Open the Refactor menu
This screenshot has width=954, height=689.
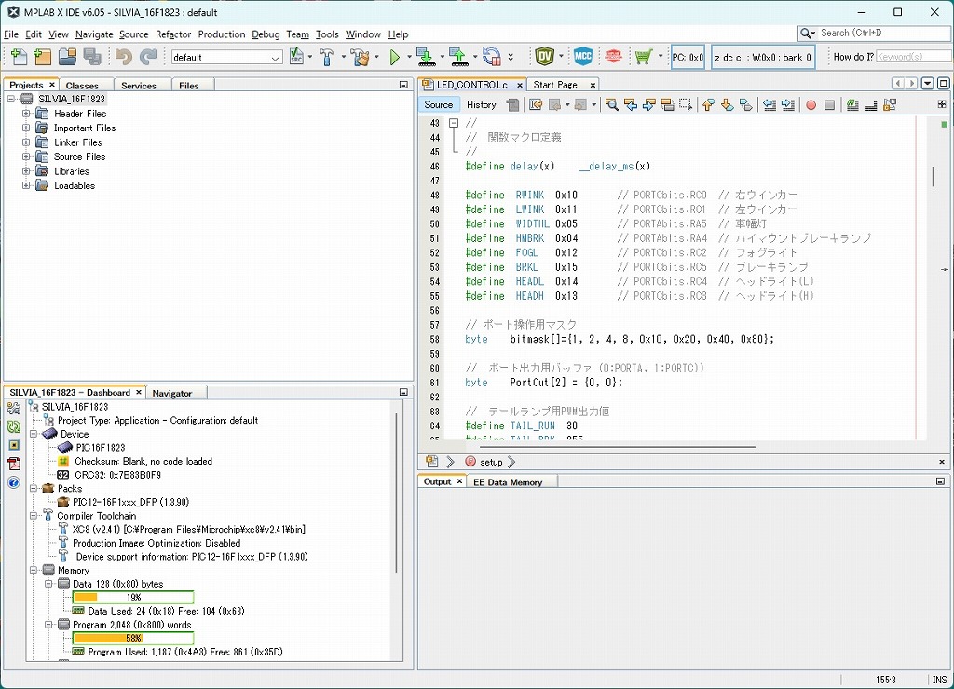tap(173, 34)
